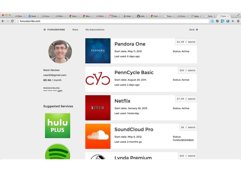Click the Lynda Premium title
241x171 pixels.
point(133,157)
